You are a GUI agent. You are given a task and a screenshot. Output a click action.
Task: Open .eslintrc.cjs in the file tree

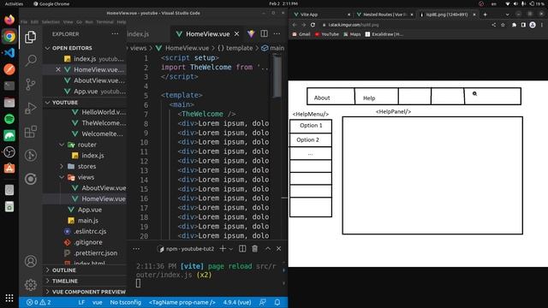point(90,231)
